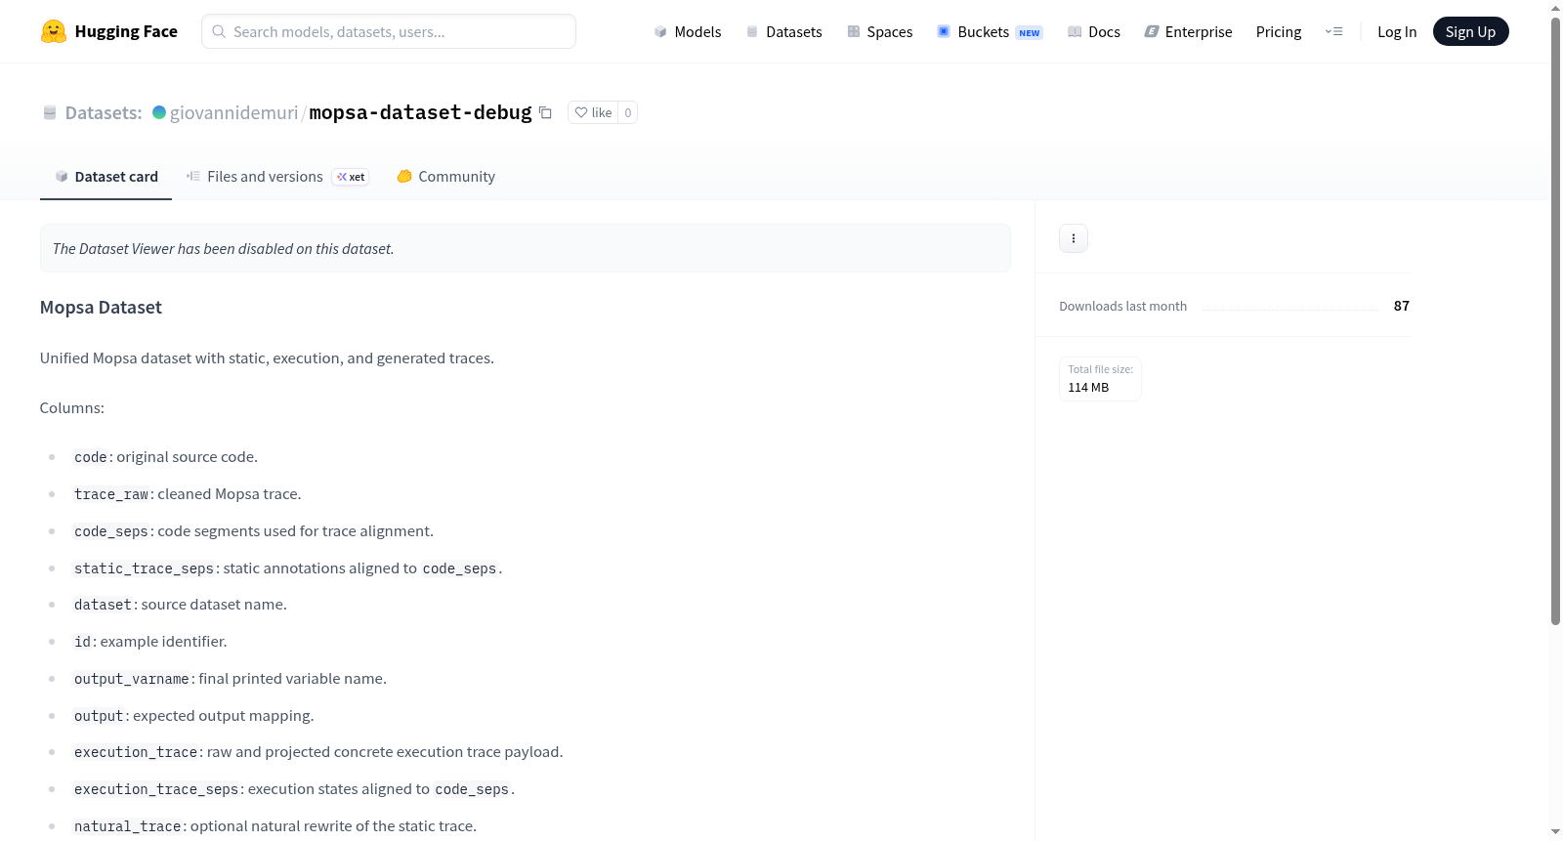
Task: Click the Datasets: breadcrumb link
Action: pyautogui.click(x=104, y=112)
